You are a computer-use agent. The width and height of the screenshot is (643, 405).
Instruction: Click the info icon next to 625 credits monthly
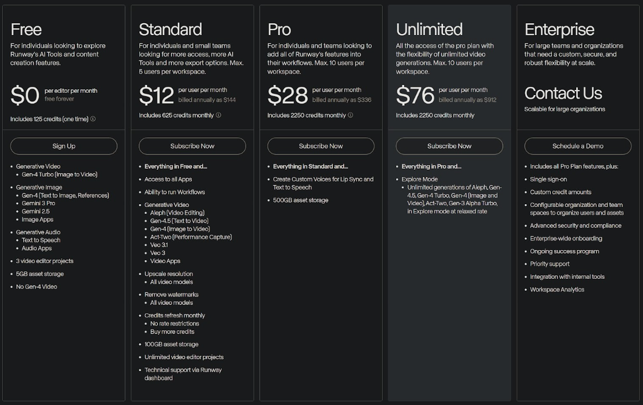click(x=218, y=115)
